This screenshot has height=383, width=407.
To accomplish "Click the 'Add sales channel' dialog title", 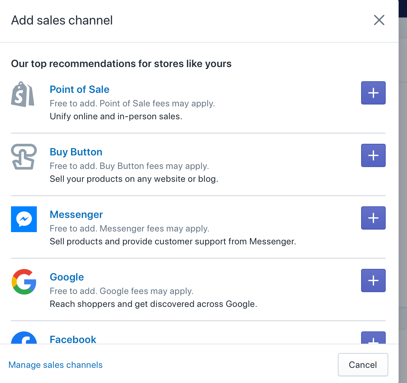I will tap(62, 20).
